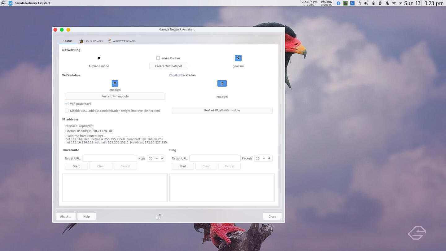
Task: Click the yellow window button in title bar
Action: pos(68,30)
